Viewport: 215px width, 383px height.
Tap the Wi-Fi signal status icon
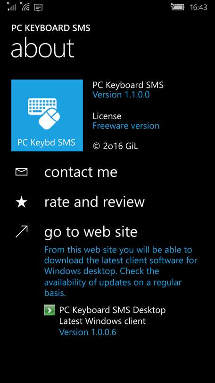pos(25,7)
